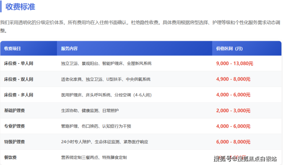Viewport: 283px width, 165px height.
Task: Click the 9,000 - 13,080元 price
Action: [234, 64]
